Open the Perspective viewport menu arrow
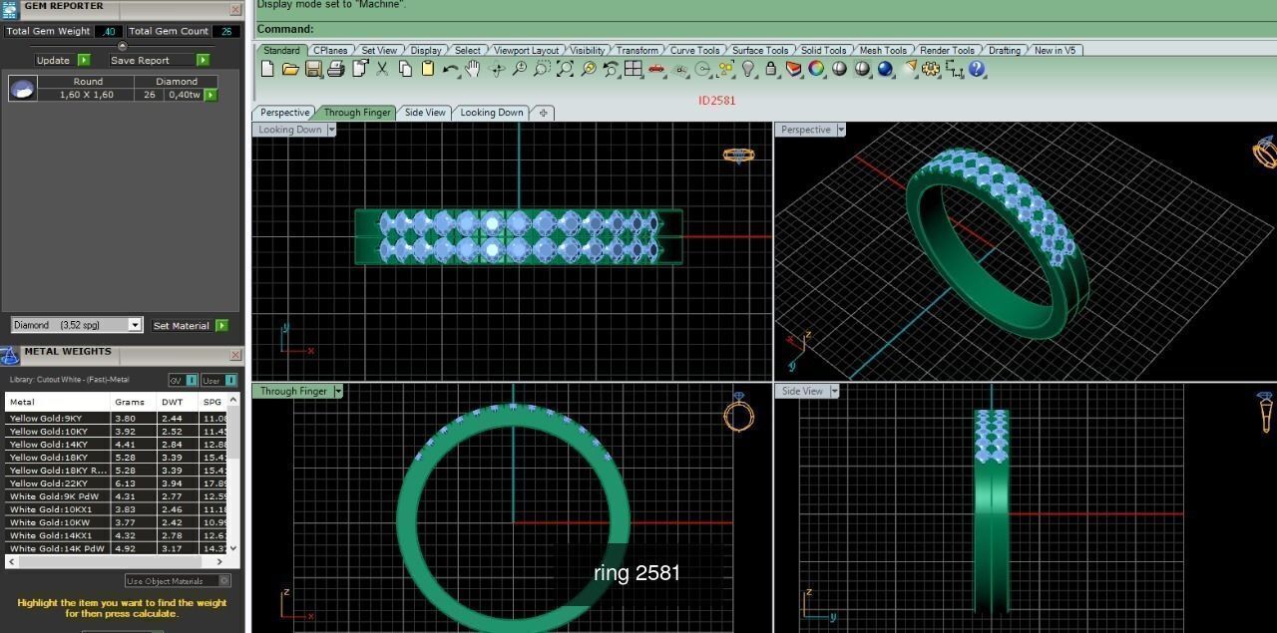This screenshot has height=633, width=1277. (x=841, y=130)
